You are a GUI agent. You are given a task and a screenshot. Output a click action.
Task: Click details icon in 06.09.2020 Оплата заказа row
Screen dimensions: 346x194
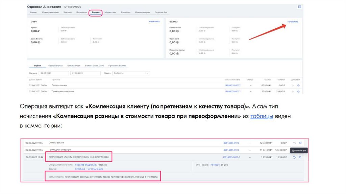click(x=300, y=143)
